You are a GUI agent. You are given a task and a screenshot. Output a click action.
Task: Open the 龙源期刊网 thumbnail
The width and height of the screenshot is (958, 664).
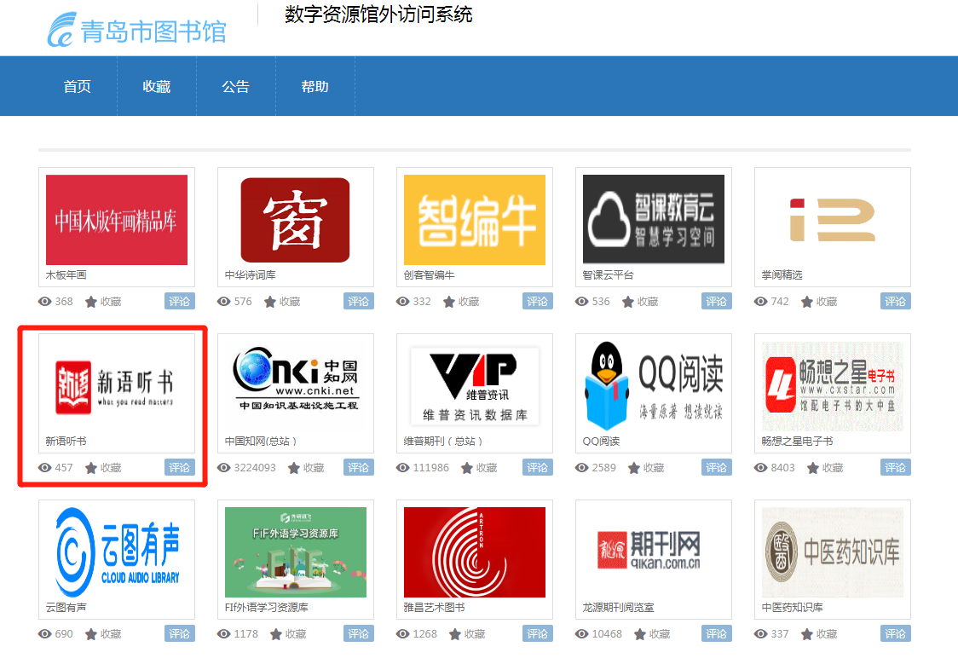click(x=649, y=550)
